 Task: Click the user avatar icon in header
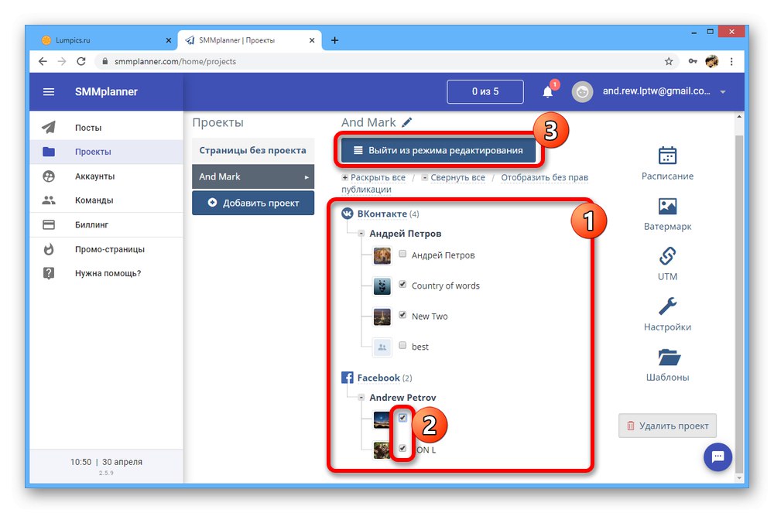[582, 92]
